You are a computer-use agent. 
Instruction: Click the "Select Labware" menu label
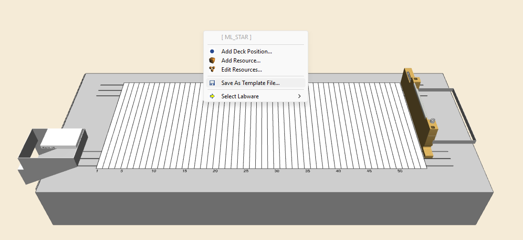click(x=240, y=96)
